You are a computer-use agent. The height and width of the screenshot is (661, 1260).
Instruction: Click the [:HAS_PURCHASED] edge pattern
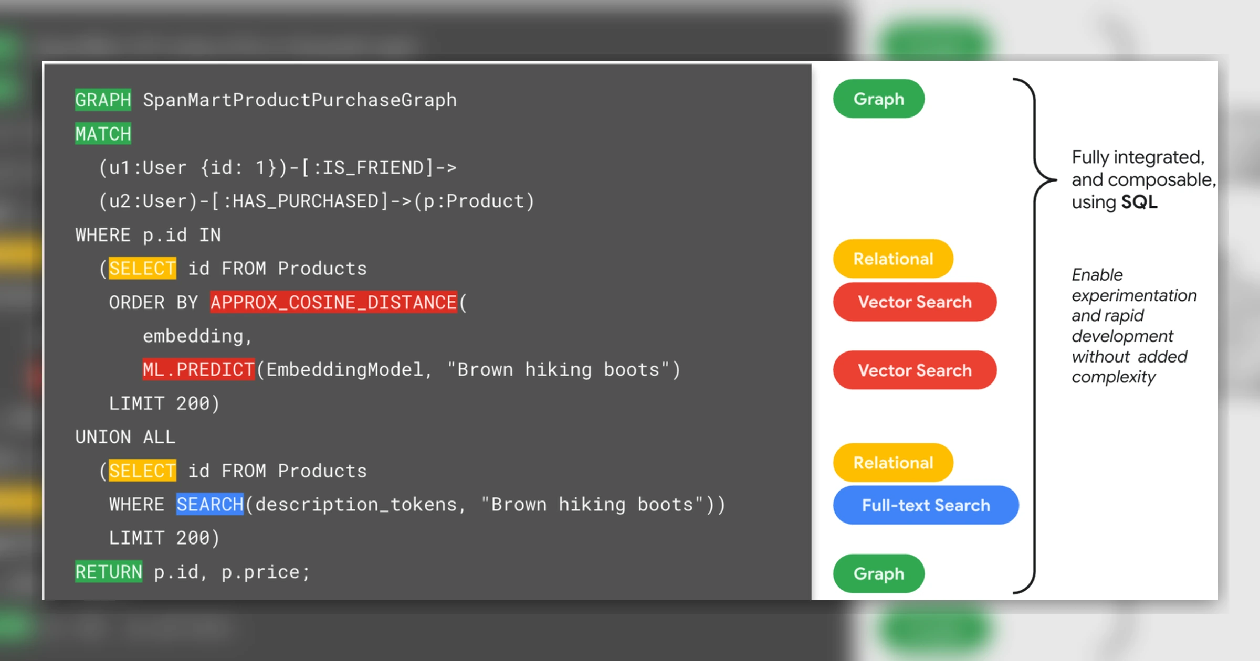(300, 201)
